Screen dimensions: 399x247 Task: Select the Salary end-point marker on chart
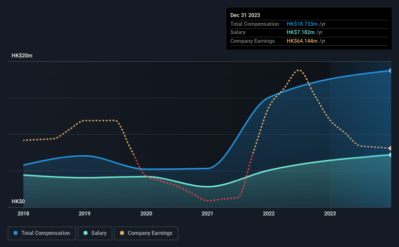coord(391,155)
